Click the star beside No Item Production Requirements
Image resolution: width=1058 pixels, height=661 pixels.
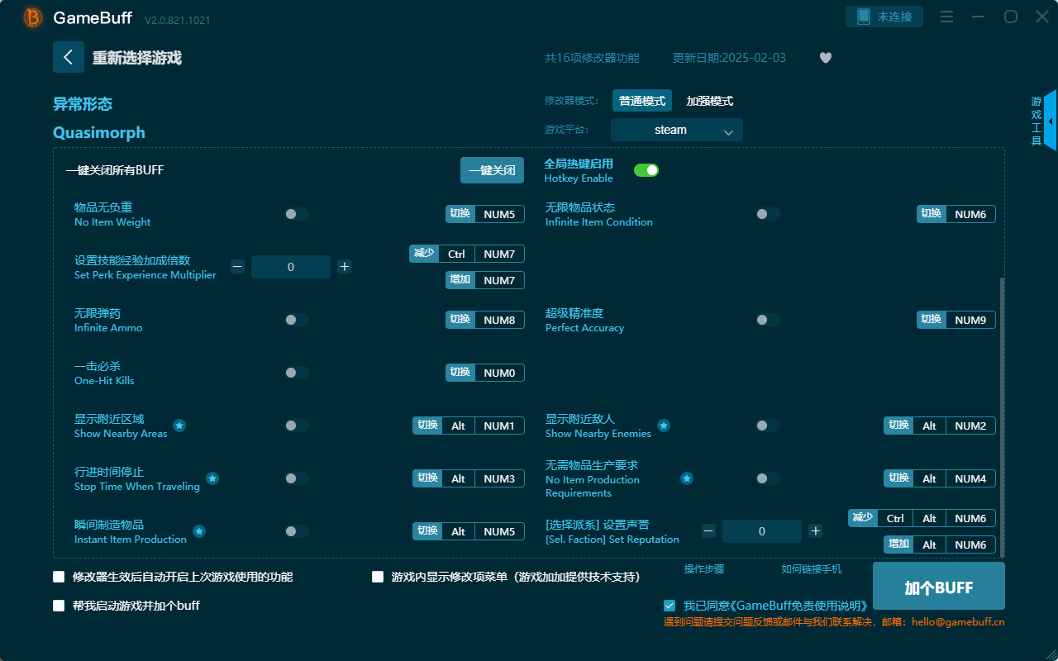click(687, 478)
